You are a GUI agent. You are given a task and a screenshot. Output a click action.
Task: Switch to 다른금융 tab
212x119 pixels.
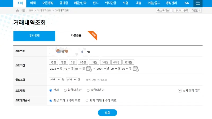76,36
